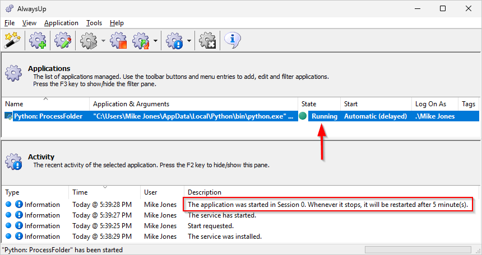Click the Session 0 restart description text
Viewport: 482px width, 255px height.
tap(328, 204)
